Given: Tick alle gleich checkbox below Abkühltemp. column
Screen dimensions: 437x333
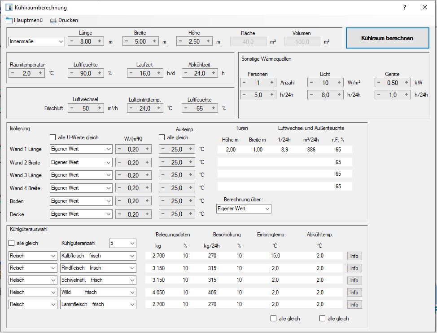Looking at the screenshot, I should pos(322,319).
